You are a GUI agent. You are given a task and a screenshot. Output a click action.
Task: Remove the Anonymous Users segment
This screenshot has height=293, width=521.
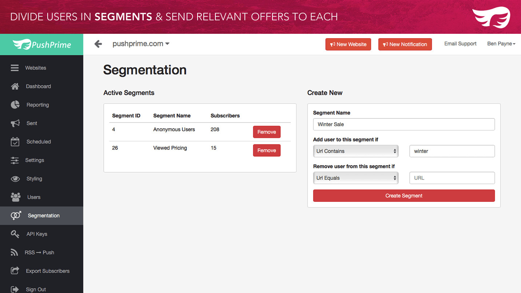(267, 132)
